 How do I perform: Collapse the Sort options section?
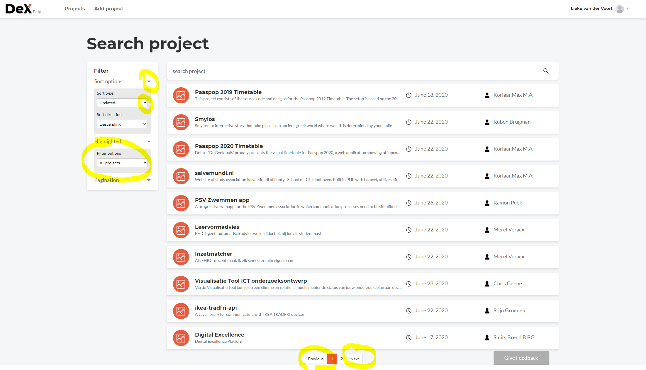click(x=149, y=81)
